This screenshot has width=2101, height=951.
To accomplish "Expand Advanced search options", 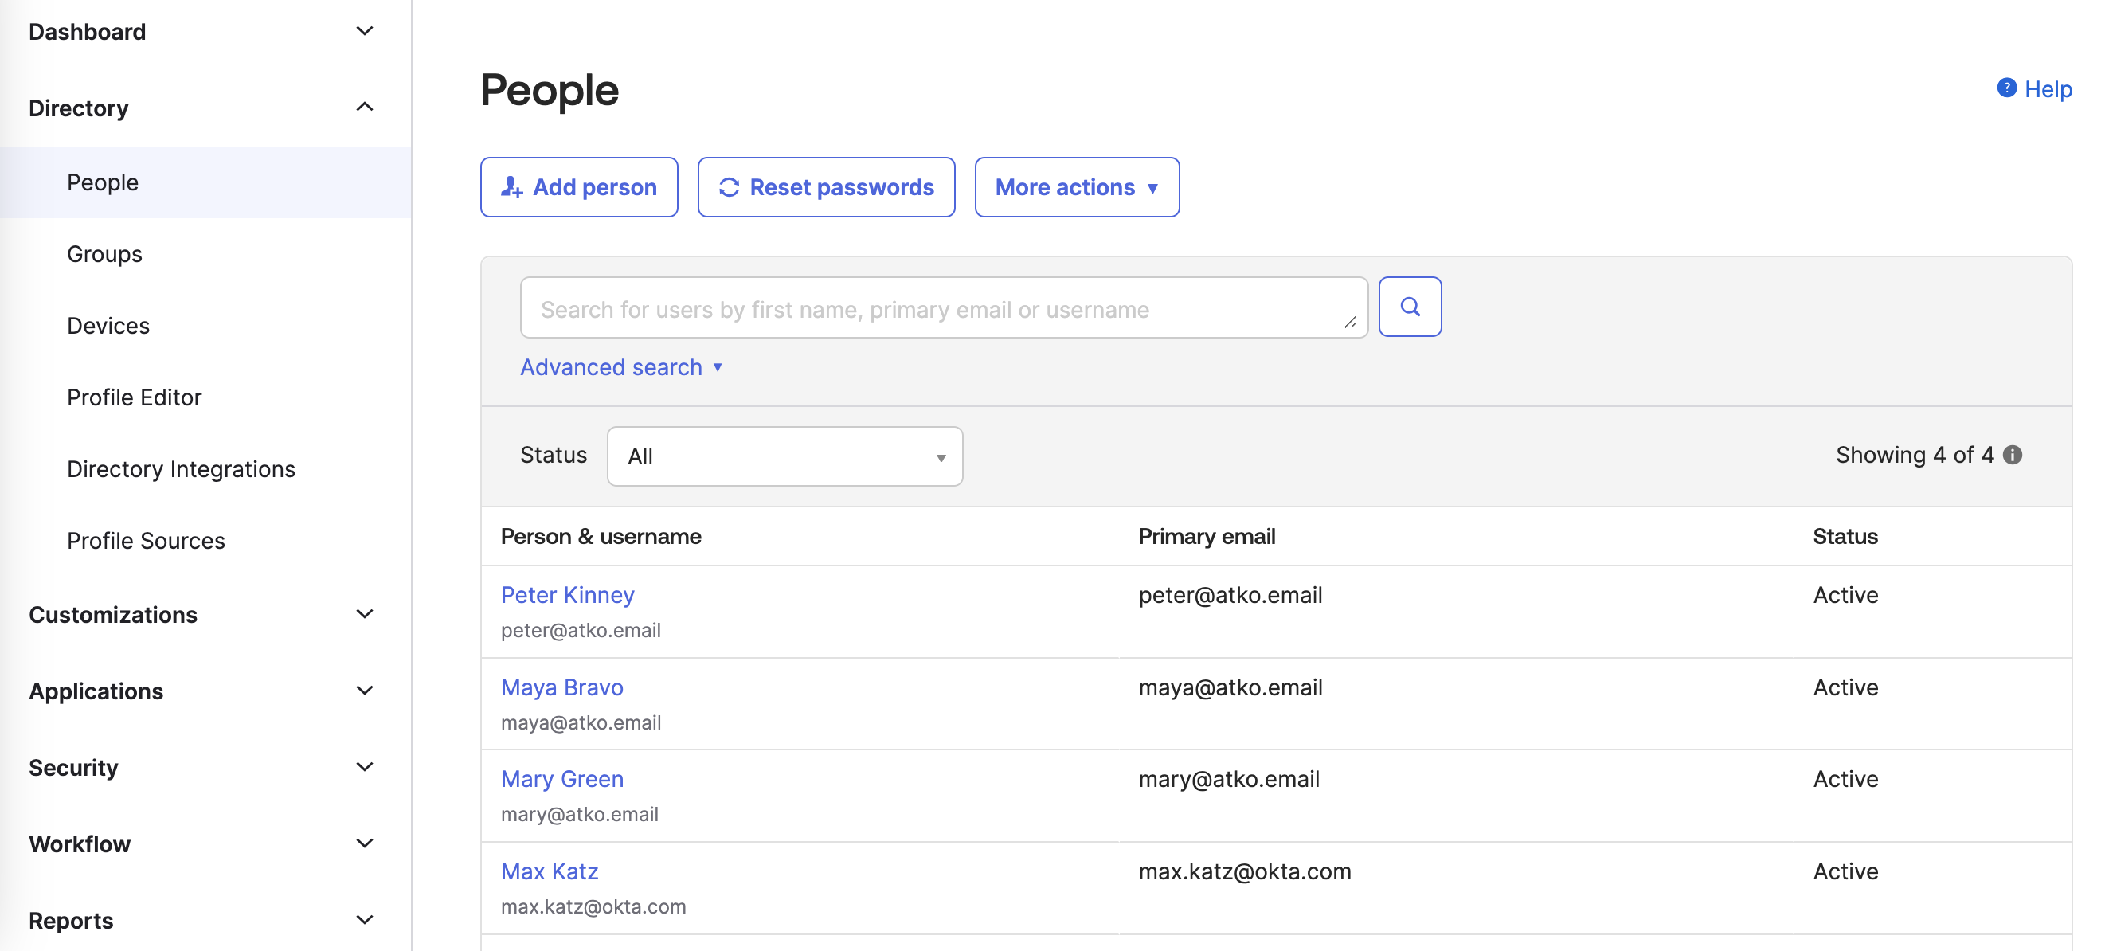I will click(620, 367).
